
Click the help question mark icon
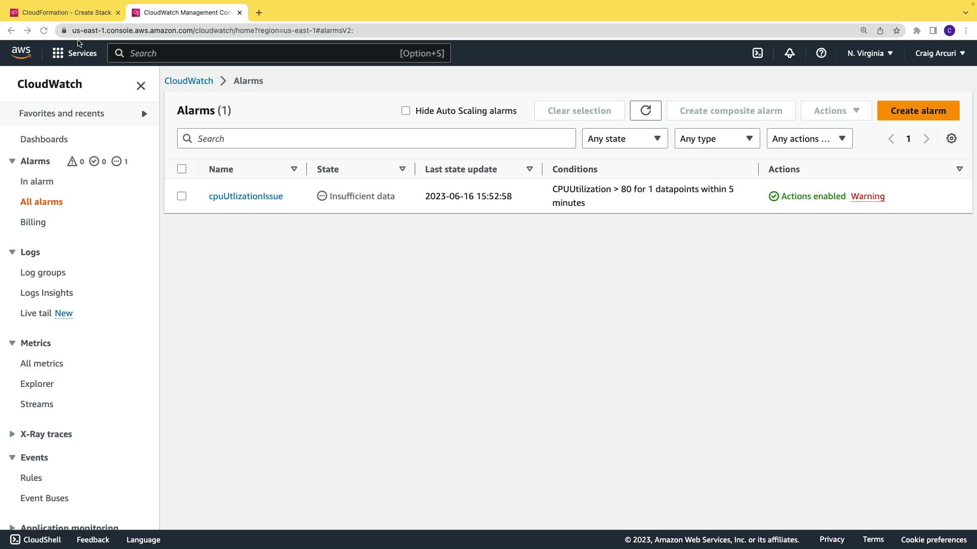pos(821,53)
